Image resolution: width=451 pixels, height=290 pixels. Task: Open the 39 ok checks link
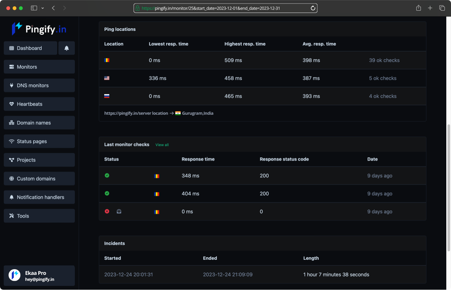click(x=384, y=60)
